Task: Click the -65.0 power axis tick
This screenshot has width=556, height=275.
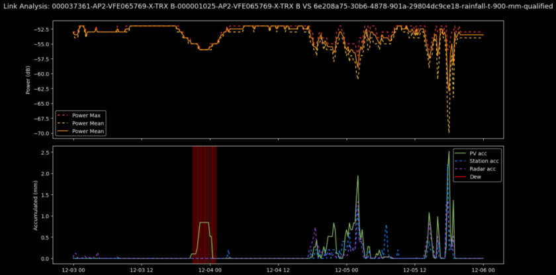Action: click(42, 103)
